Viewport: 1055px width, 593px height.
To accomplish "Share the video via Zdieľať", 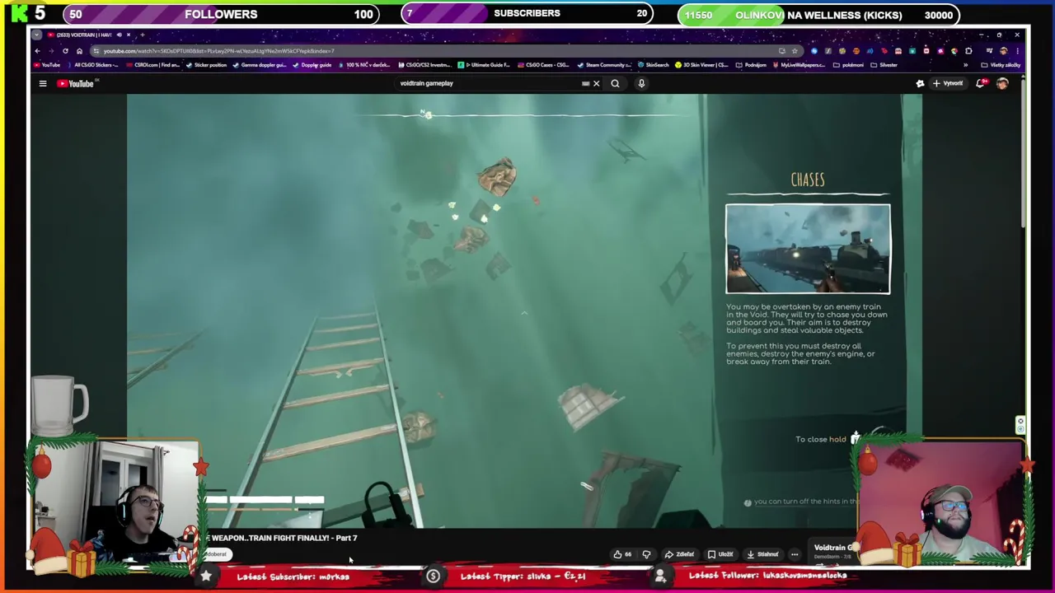I will tap(680, 554).
